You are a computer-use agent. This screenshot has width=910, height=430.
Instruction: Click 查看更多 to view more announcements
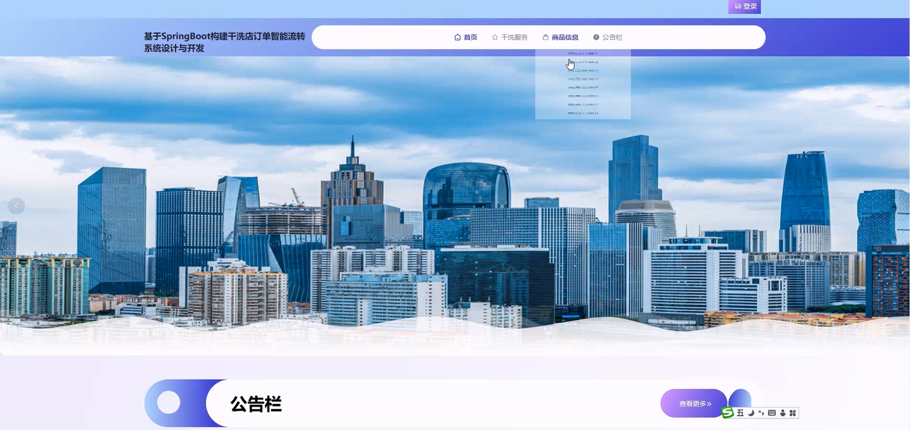click(694, 404)
